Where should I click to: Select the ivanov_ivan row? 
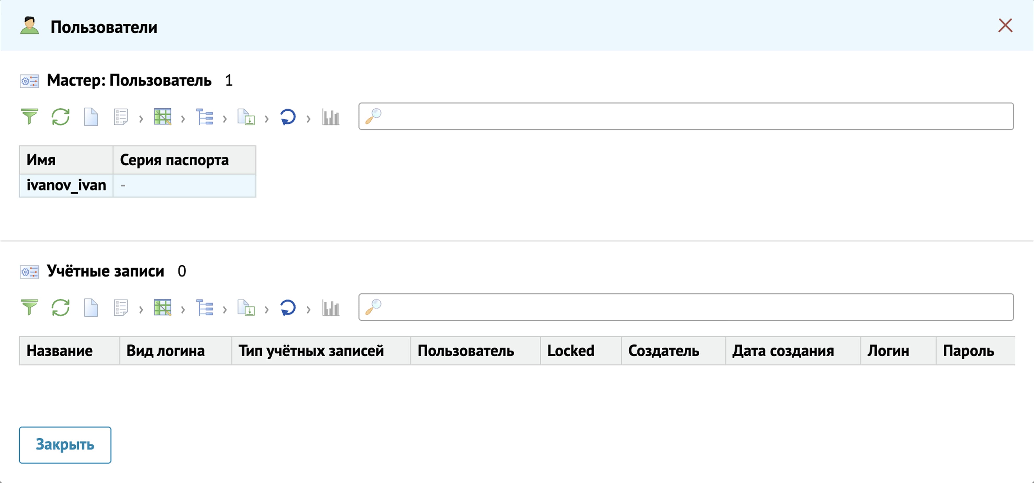[66, 185]
